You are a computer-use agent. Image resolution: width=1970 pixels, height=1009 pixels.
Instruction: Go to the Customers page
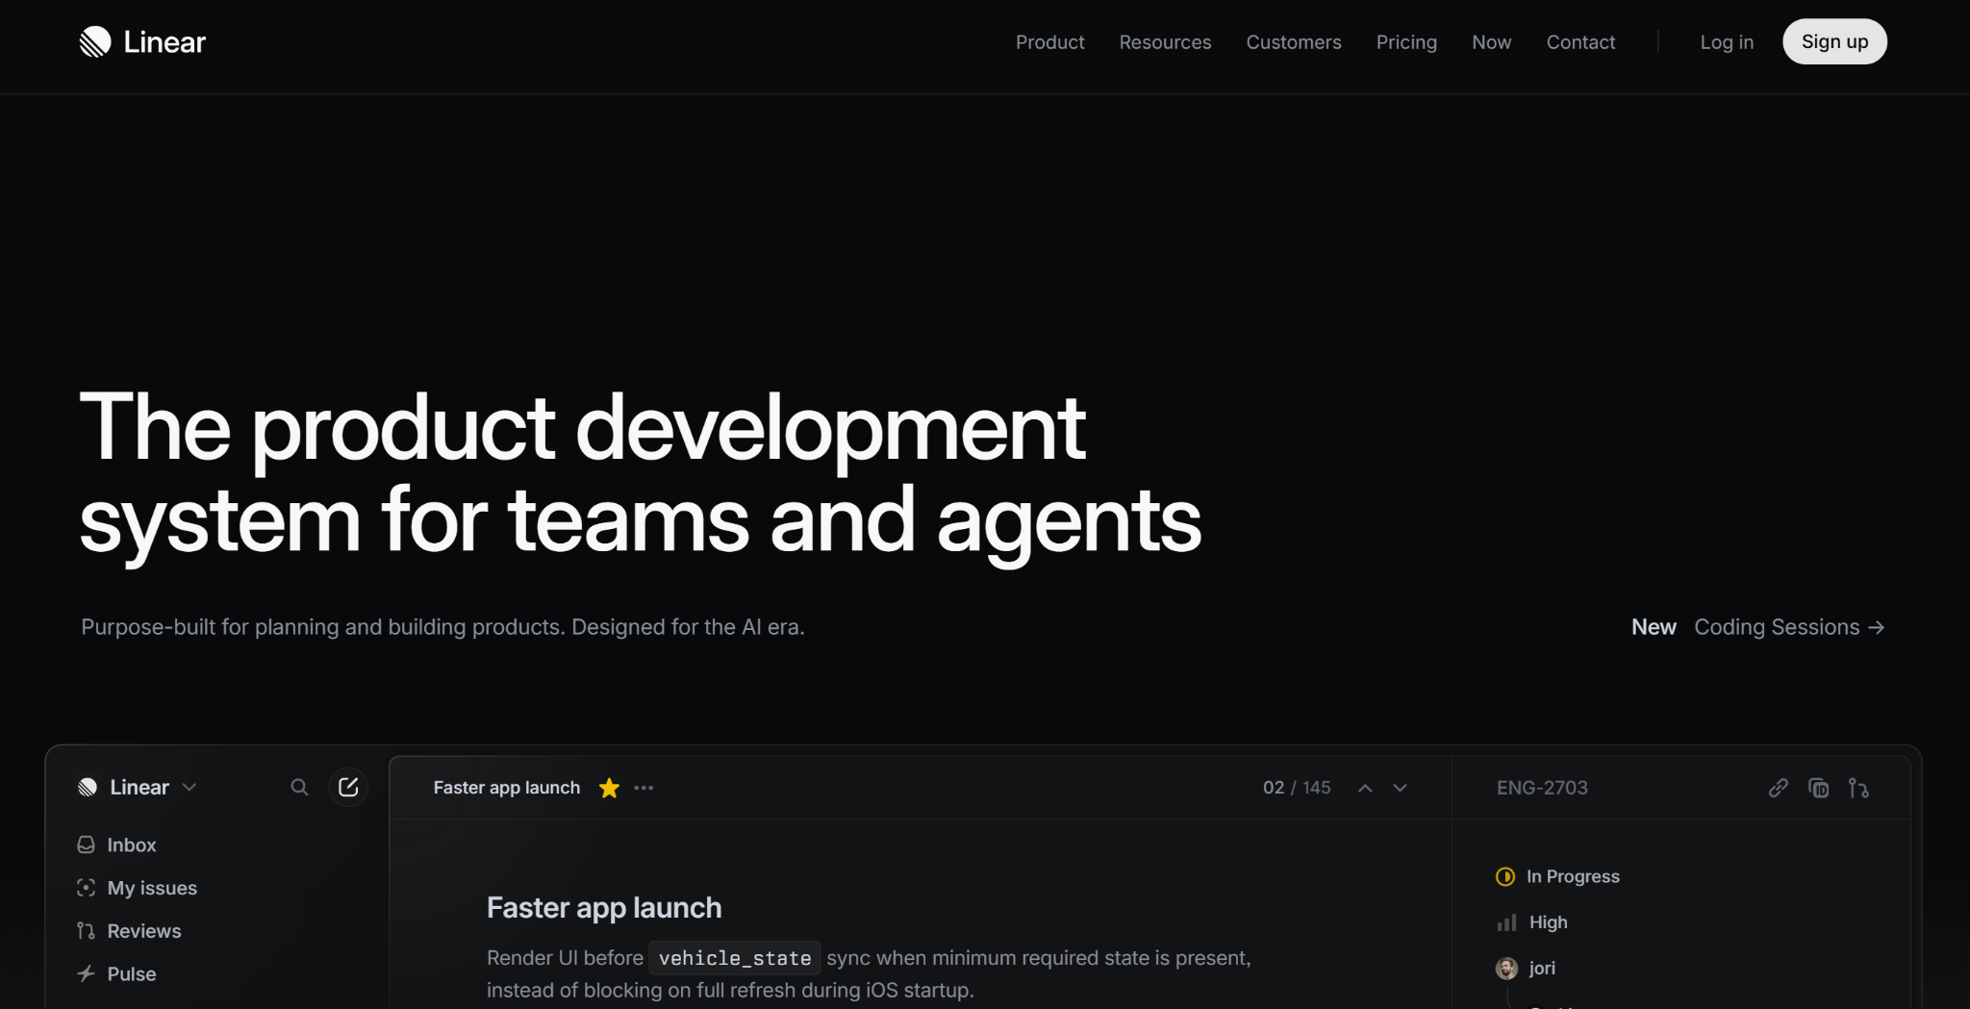(x=1294, y=42)
